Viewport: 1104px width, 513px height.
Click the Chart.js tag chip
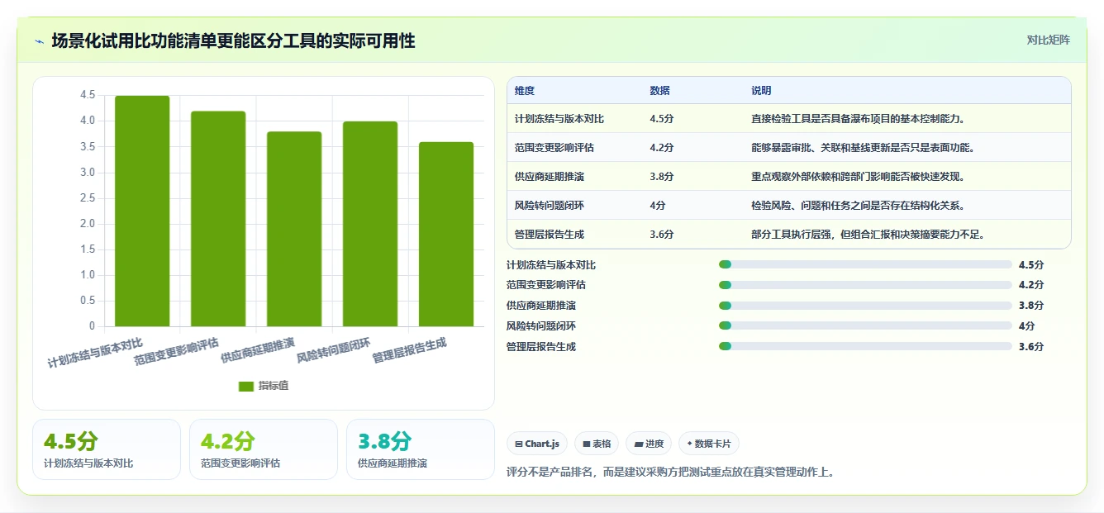(537, 444)
